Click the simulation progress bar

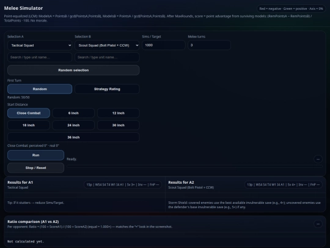pyautogui.click(x=194, y=167)
